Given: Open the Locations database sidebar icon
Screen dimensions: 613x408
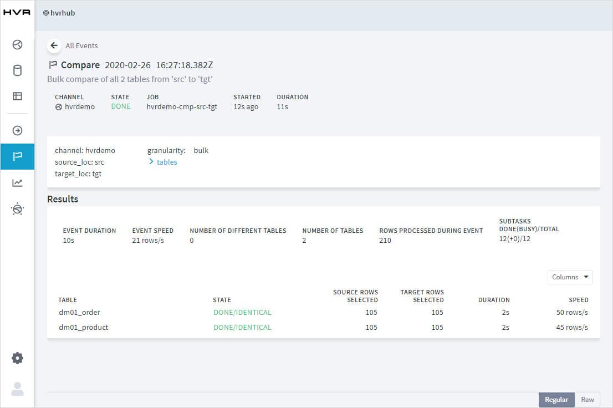Looking at the screenshot, I should point(17,70).
